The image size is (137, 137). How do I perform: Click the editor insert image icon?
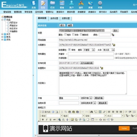72,120
